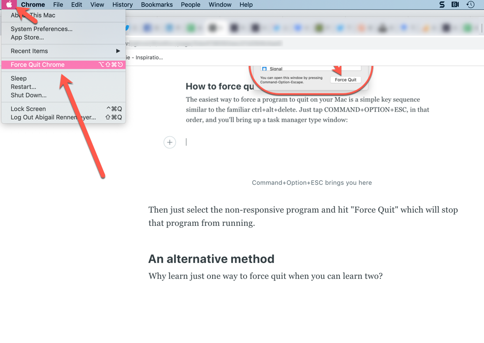The width and height of the screenshot is (484, 343).
Task: Click the camera status icon in menu bar
Action: (x=455, y=4)
